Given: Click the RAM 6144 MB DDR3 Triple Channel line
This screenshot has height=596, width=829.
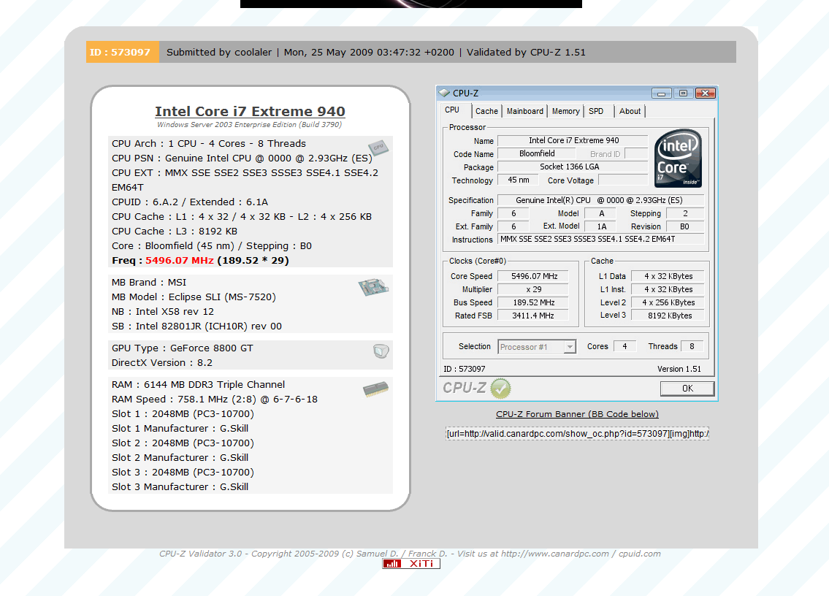Looking at the screenshot, I should [x=198, y=385].
